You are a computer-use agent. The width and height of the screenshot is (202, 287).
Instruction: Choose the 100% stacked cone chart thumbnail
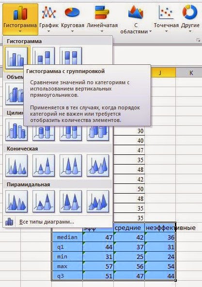click(71, 166)
